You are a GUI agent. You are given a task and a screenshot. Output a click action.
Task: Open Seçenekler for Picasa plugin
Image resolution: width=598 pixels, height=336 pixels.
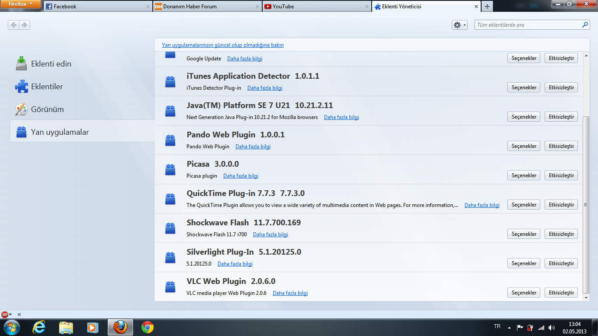click(524, 175)
